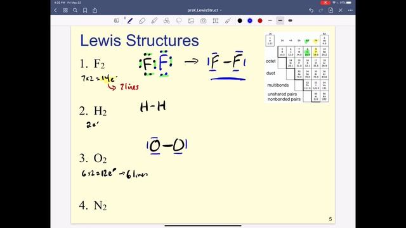Redo the last undone stroke

coord(321,10)
